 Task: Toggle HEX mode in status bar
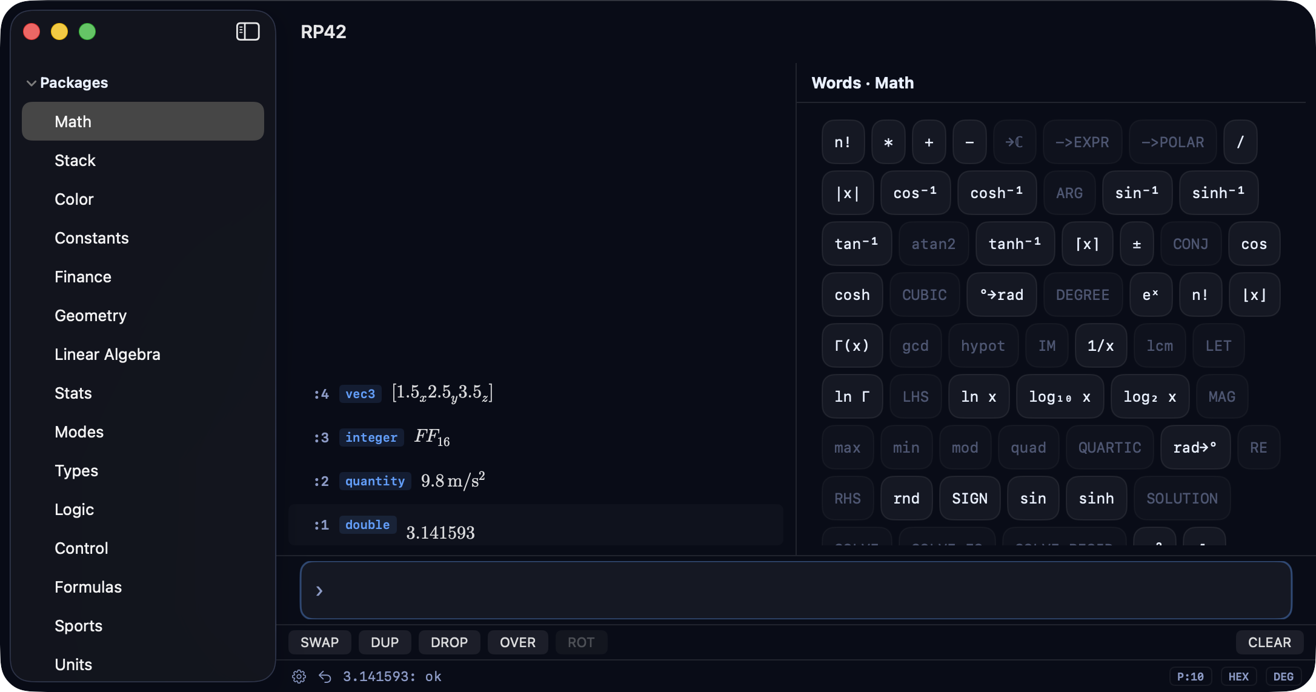[1238, 676]
